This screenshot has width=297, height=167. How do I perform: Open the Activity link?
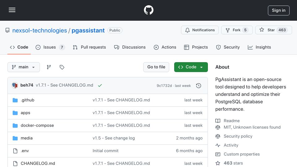(231, 145)
